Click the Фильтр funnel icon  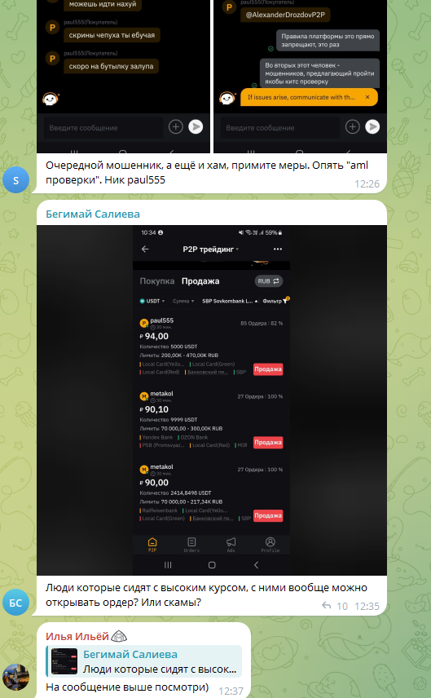click(285, 301)
